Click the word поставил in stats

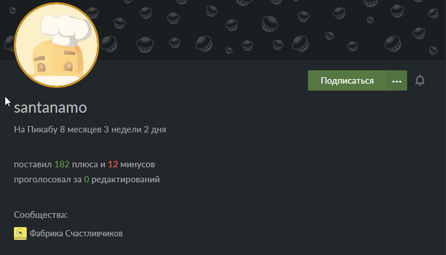pos(33,164)
